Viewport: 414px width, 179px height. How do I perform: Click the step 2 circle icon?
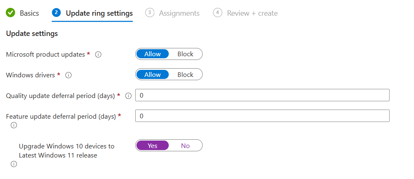point(56,13)
